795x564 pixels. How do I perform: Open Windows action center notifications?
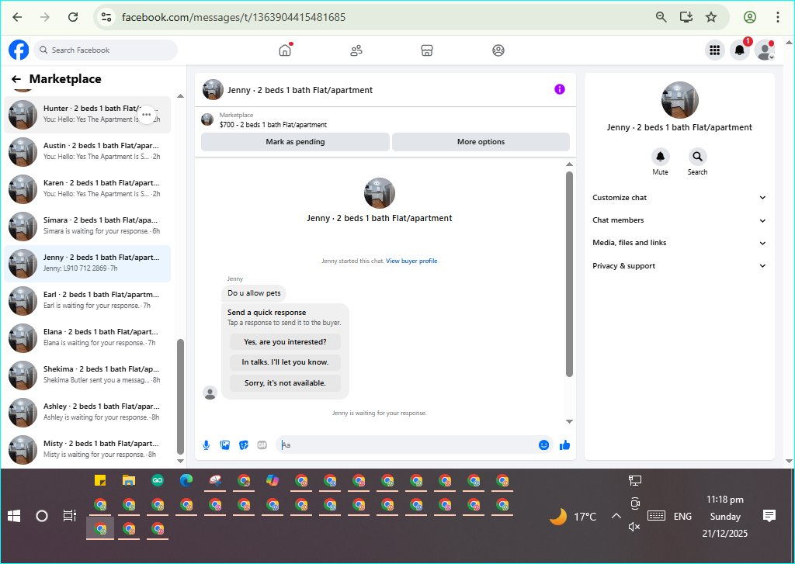click(769, 516)
